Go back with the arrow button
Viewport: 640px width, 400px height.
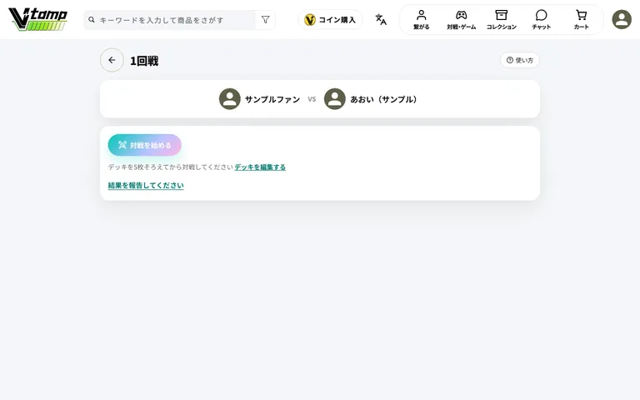[112, 60]
